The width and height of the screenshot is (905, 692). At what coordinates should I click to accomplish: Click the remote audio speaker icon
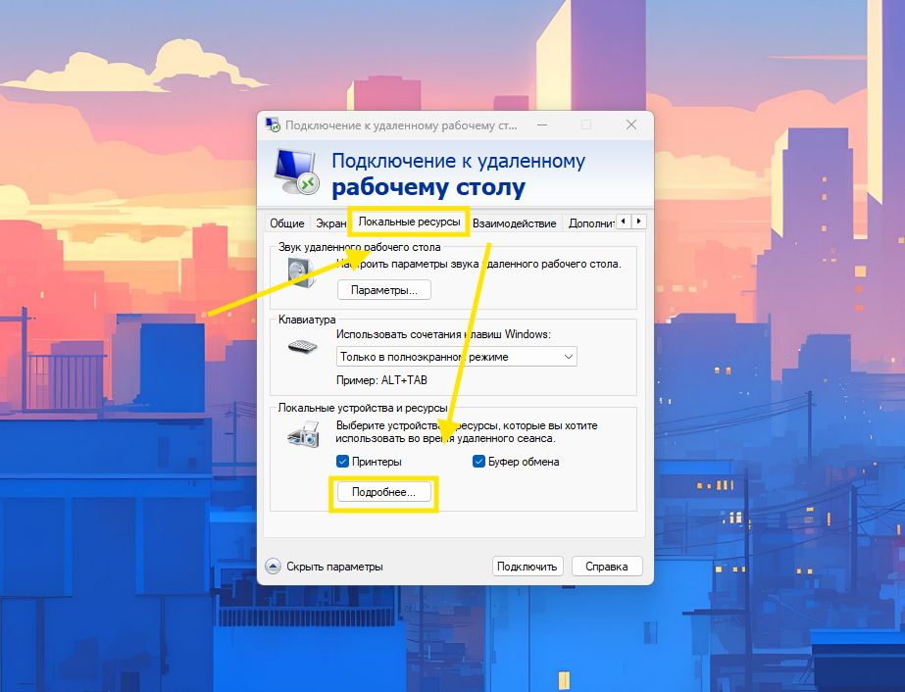[x=301, y=272]
